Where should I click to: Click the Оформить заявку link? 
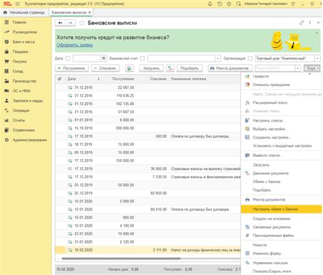tap(75, 45)
